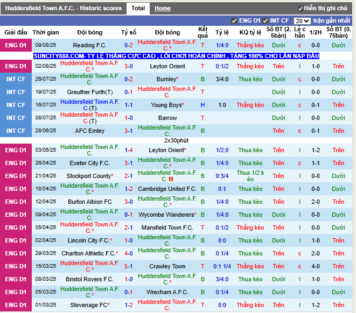
Task: Open Greuther Furth(T) team link
Action: (90, 93)
